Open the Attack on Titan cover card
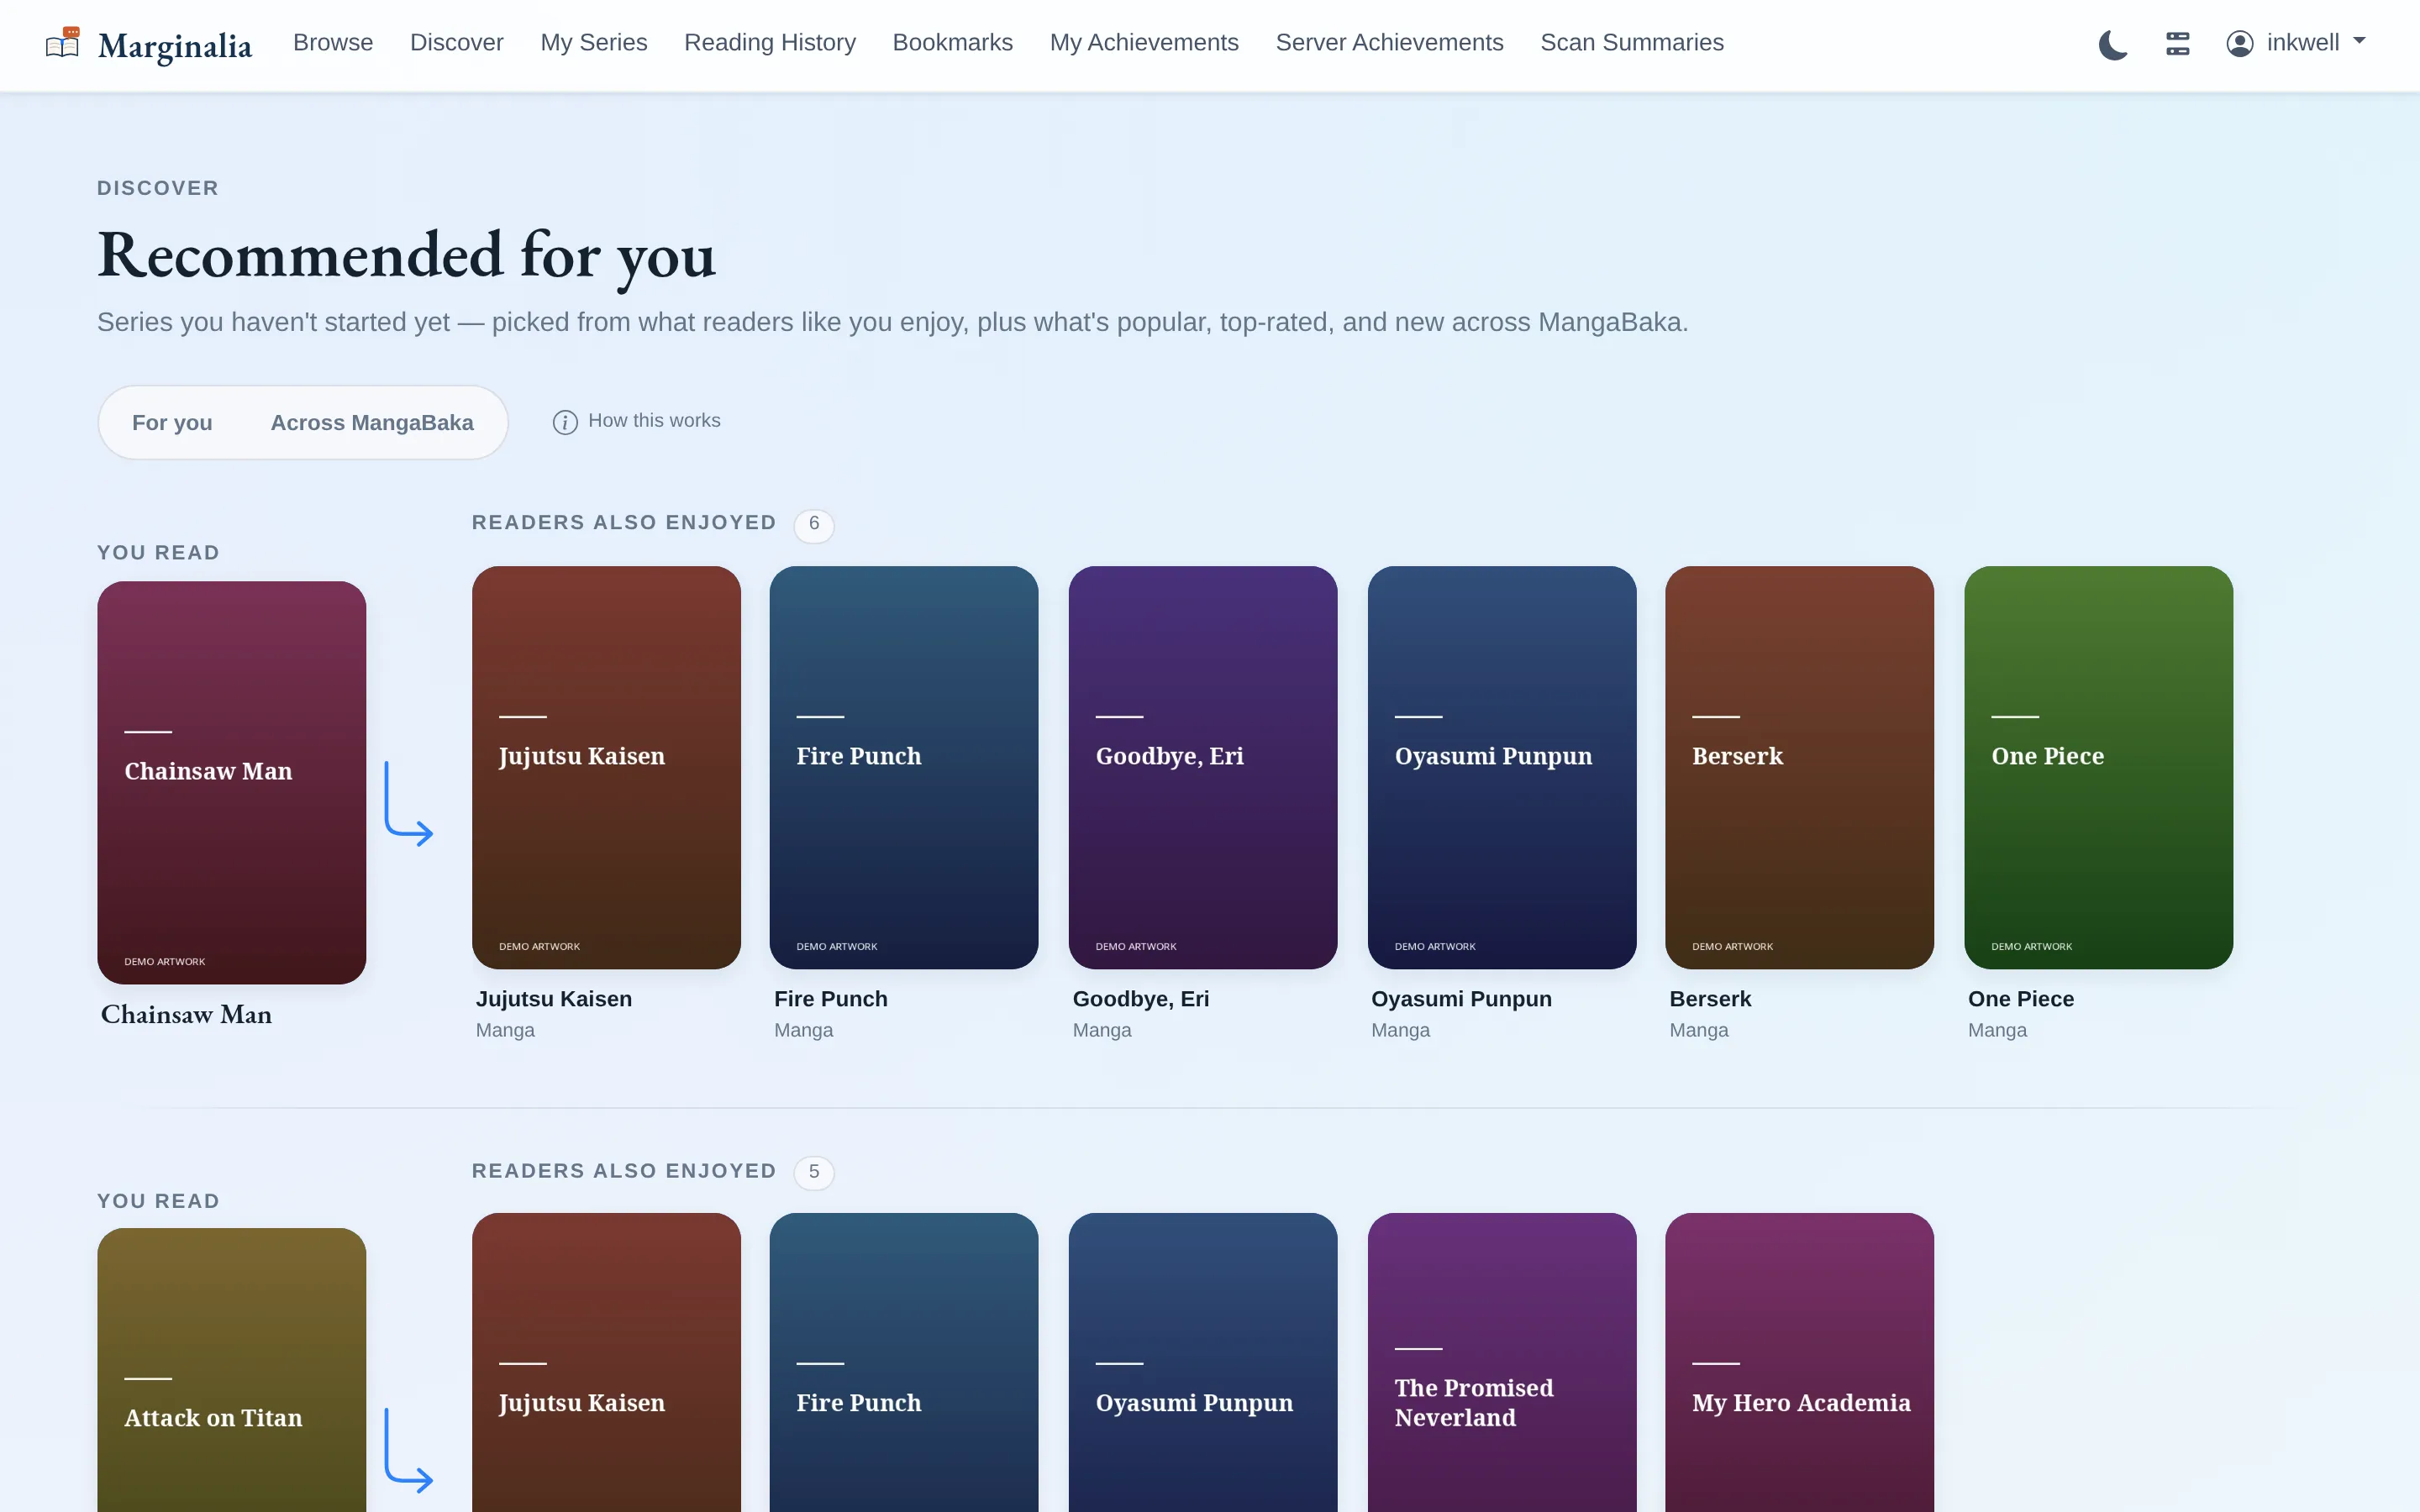2420x1512 pixels. (x=232, y=1370)
